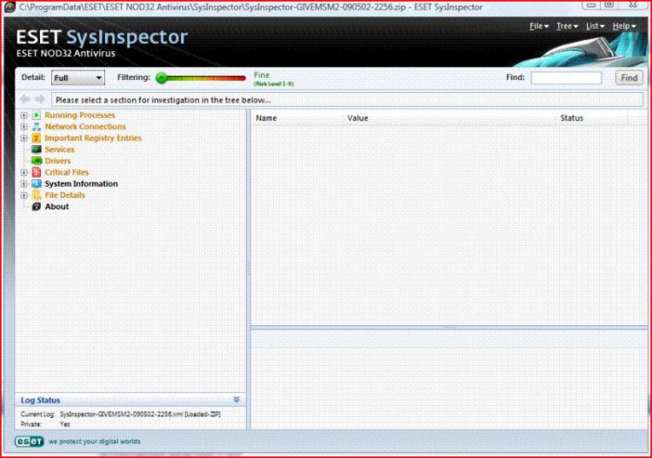Click 'we protect your digital worlds' text
Viewport: 652px width, 458px height.
95,441
